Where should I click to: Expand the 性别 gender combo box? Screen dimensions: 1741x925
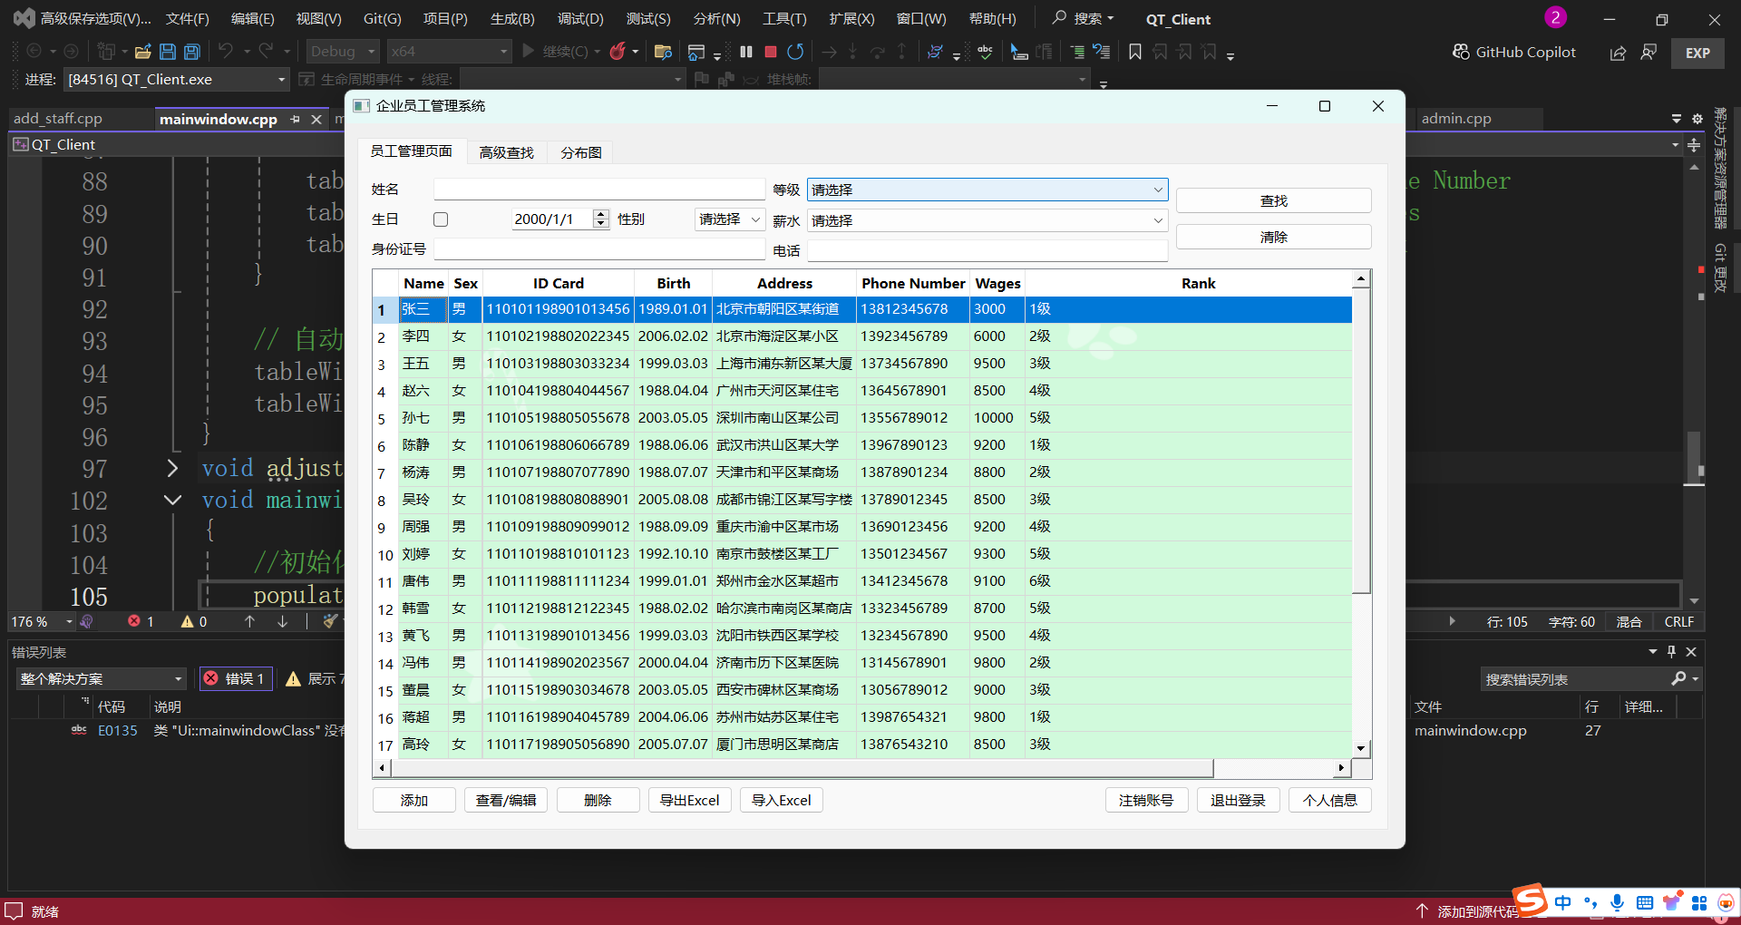point(730,219)
